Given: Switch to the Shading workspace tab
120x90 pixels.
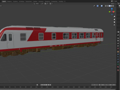Looking at the screenshot, I should [35, 1].
